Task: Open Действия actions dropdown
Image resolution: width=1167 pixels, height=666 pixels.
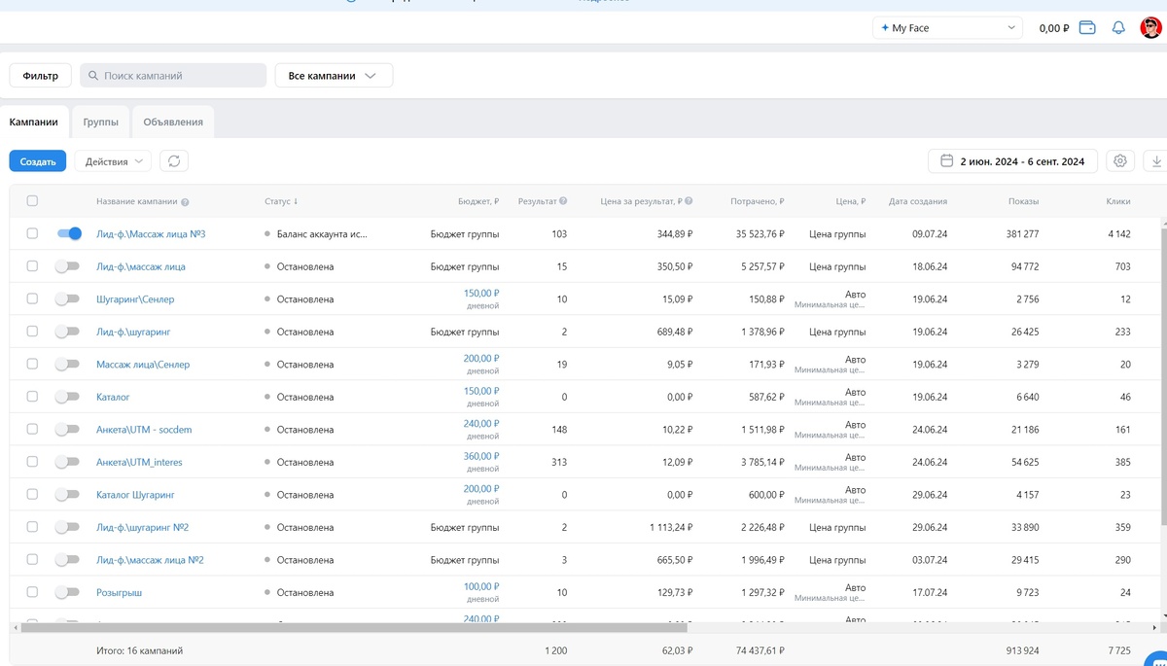Action: click(x=113, y=161)
